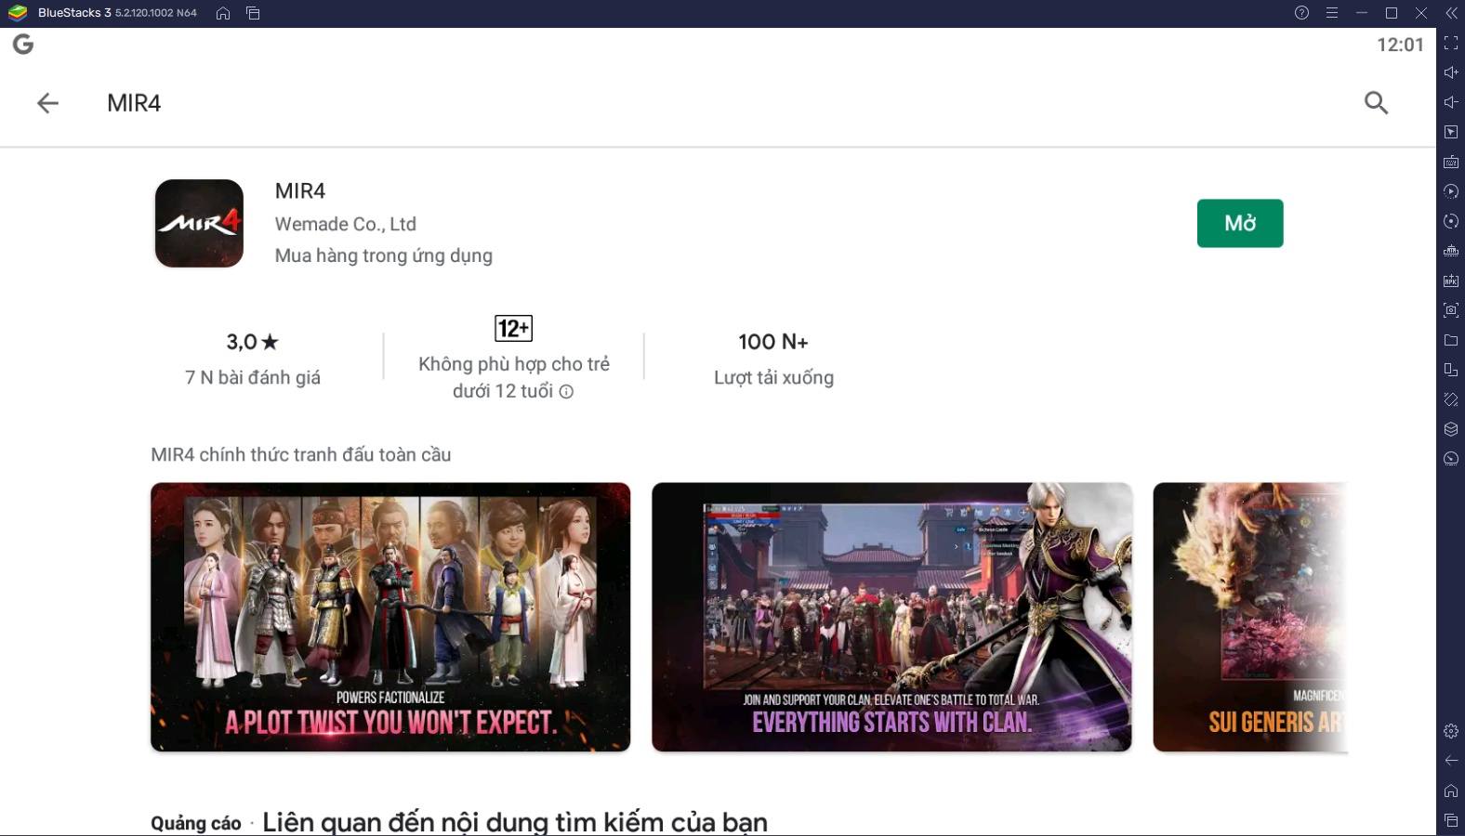
Task: Click the 100 N+ downloads count
Action: [x=773, y=342]
